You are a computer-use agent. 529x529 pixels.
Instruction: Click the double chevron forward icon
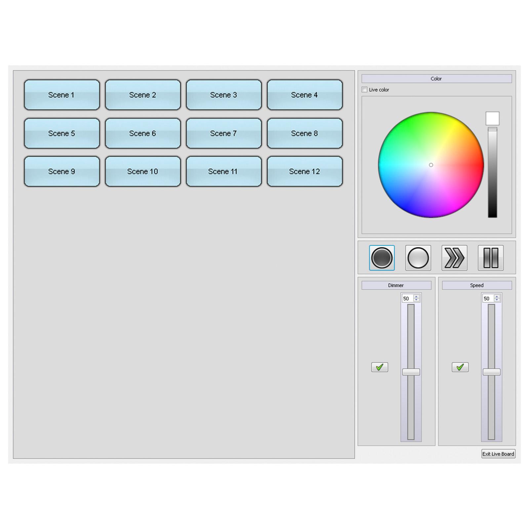coord(454,258)
